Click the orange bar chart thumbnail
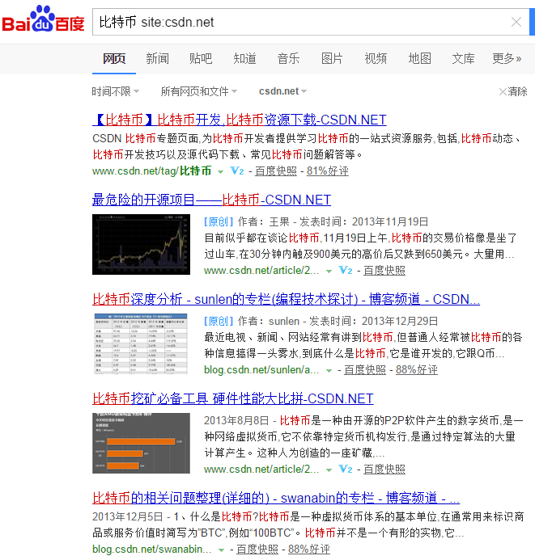This screenshot has height=556, width=535. click(x=141, y=443)
